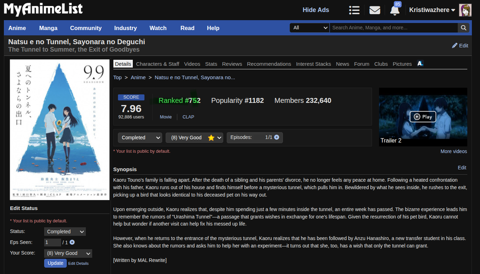Click the Top breadcrumb link

coord(117,77)
